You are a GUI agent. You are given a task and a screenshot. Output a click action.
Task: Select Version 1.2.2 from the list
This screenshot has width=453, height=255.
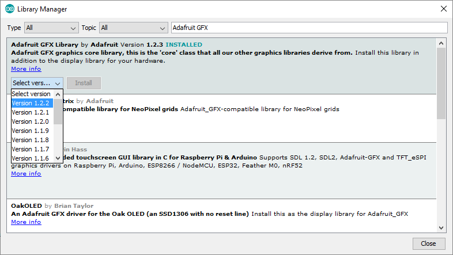click(x=32, y=103)
